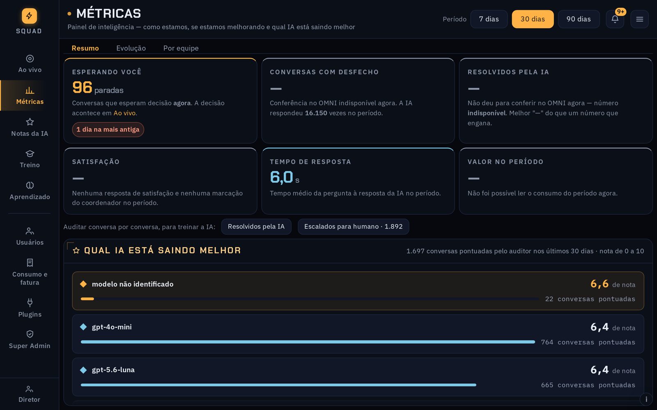The image size is (657, 410).
Task: Open the Diretor profile icon
Action: pos(29,389)
